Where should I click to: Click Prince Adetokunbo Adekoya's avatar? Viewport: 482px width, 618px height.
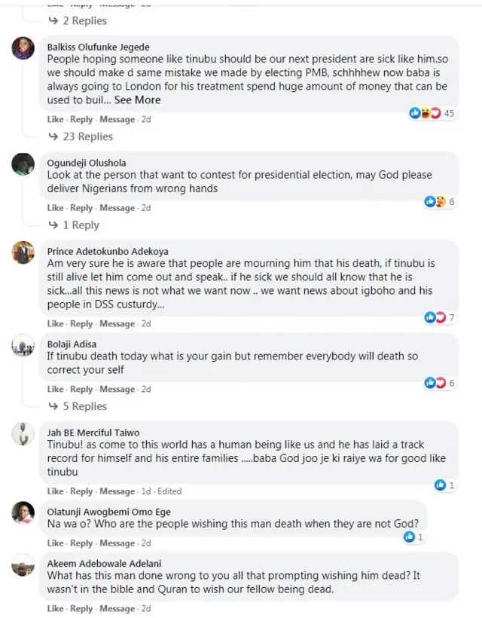[23, 252]
